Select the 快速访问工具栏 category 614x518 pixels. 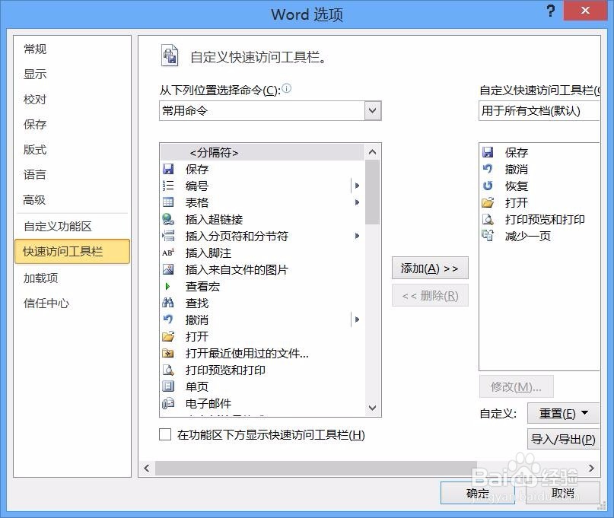click(72, 251)
